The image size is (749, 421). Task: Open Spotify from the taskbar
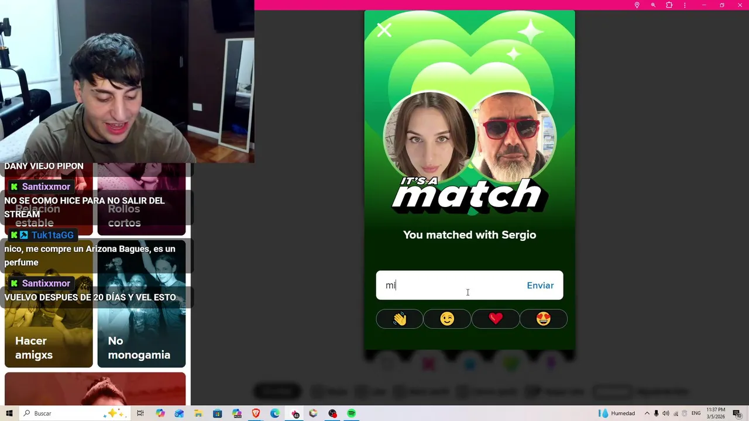[x=351, y=413]
